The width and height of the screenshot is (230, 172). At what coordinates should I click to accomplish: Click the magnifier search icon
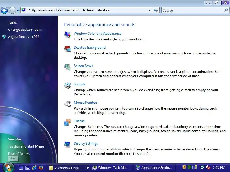point(226,10)
